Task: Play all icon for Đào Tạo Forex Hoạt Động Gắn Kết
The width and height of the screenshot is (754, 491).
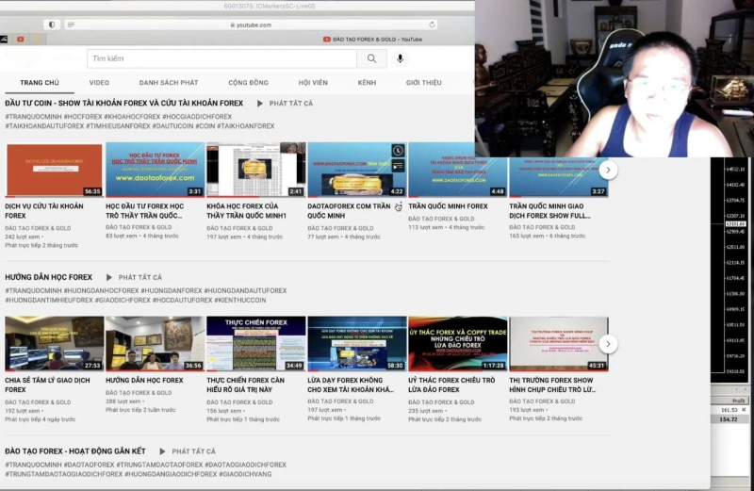Action: pyautogui.click(x=162, y=451)
